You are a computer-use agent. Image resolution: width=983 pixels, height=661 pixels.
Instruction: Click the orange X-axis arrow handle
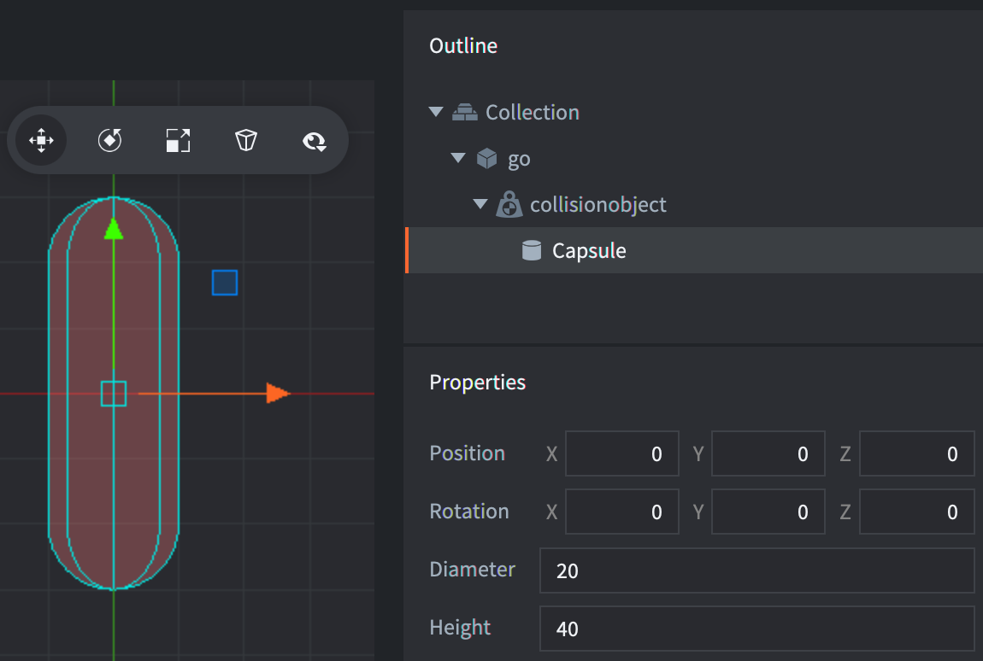click(x=277, y=394)
